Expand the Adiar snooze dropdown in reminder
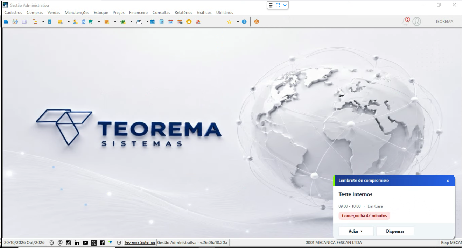This screenshot has width=462, height=248. point(356,231)
